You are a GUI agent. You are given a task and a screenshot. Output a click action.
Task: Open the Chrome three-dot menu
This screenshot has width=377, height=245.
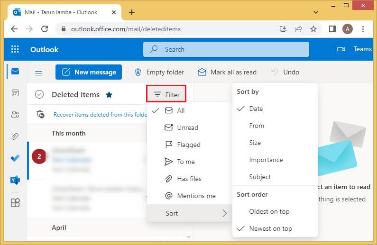[x=363, y=29]
